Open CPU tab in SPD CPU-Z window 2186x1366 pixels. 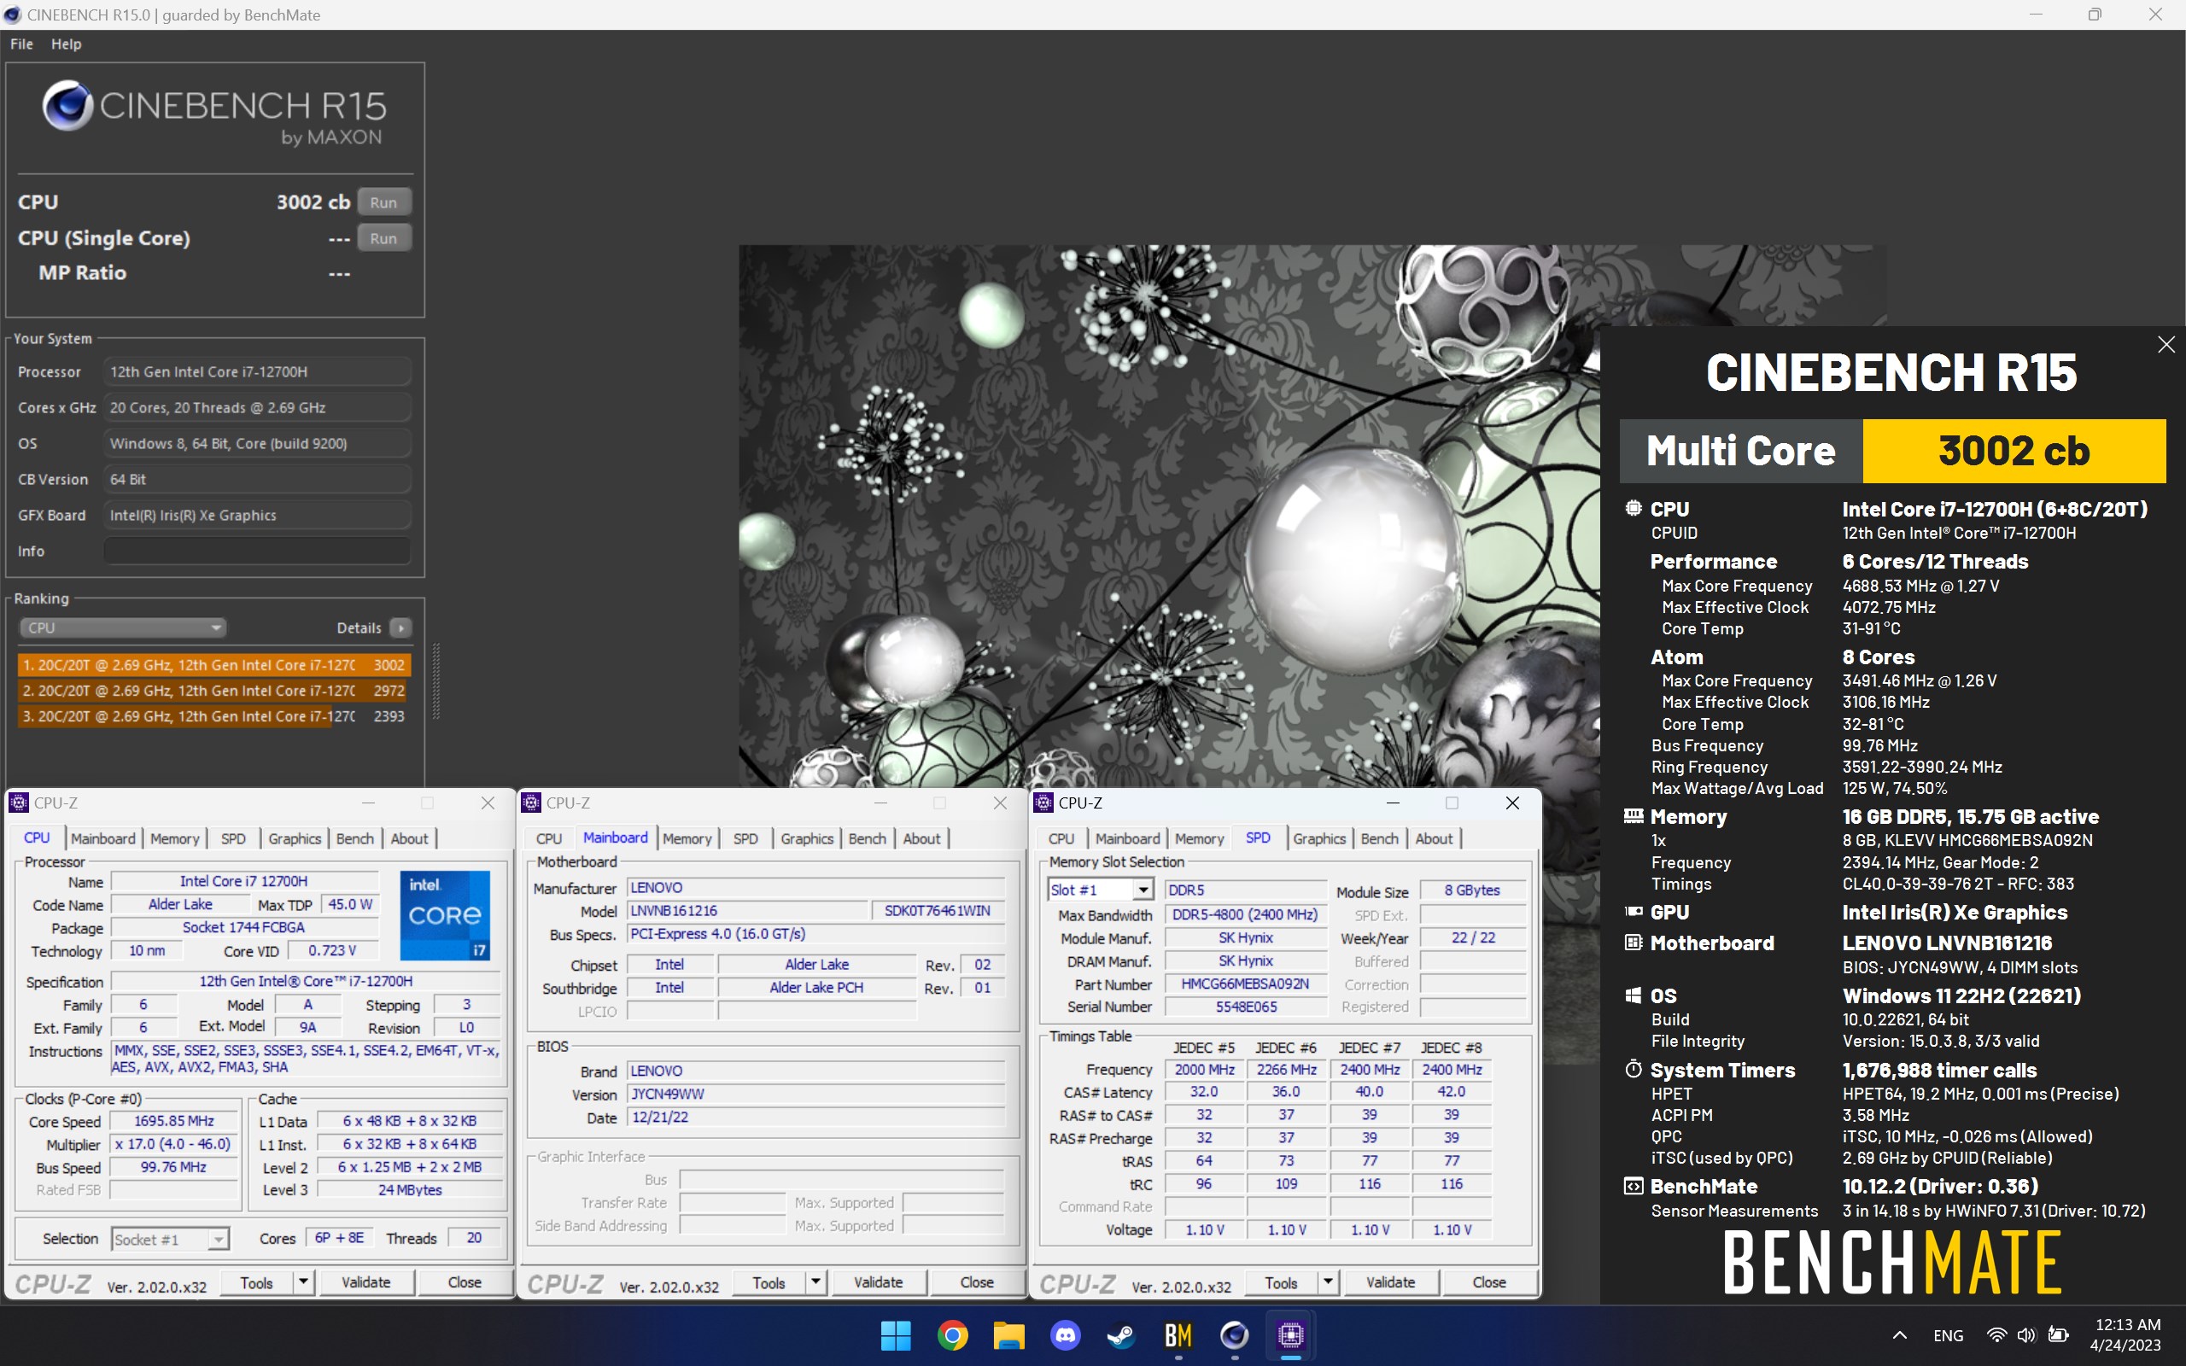coord(1061,838)
